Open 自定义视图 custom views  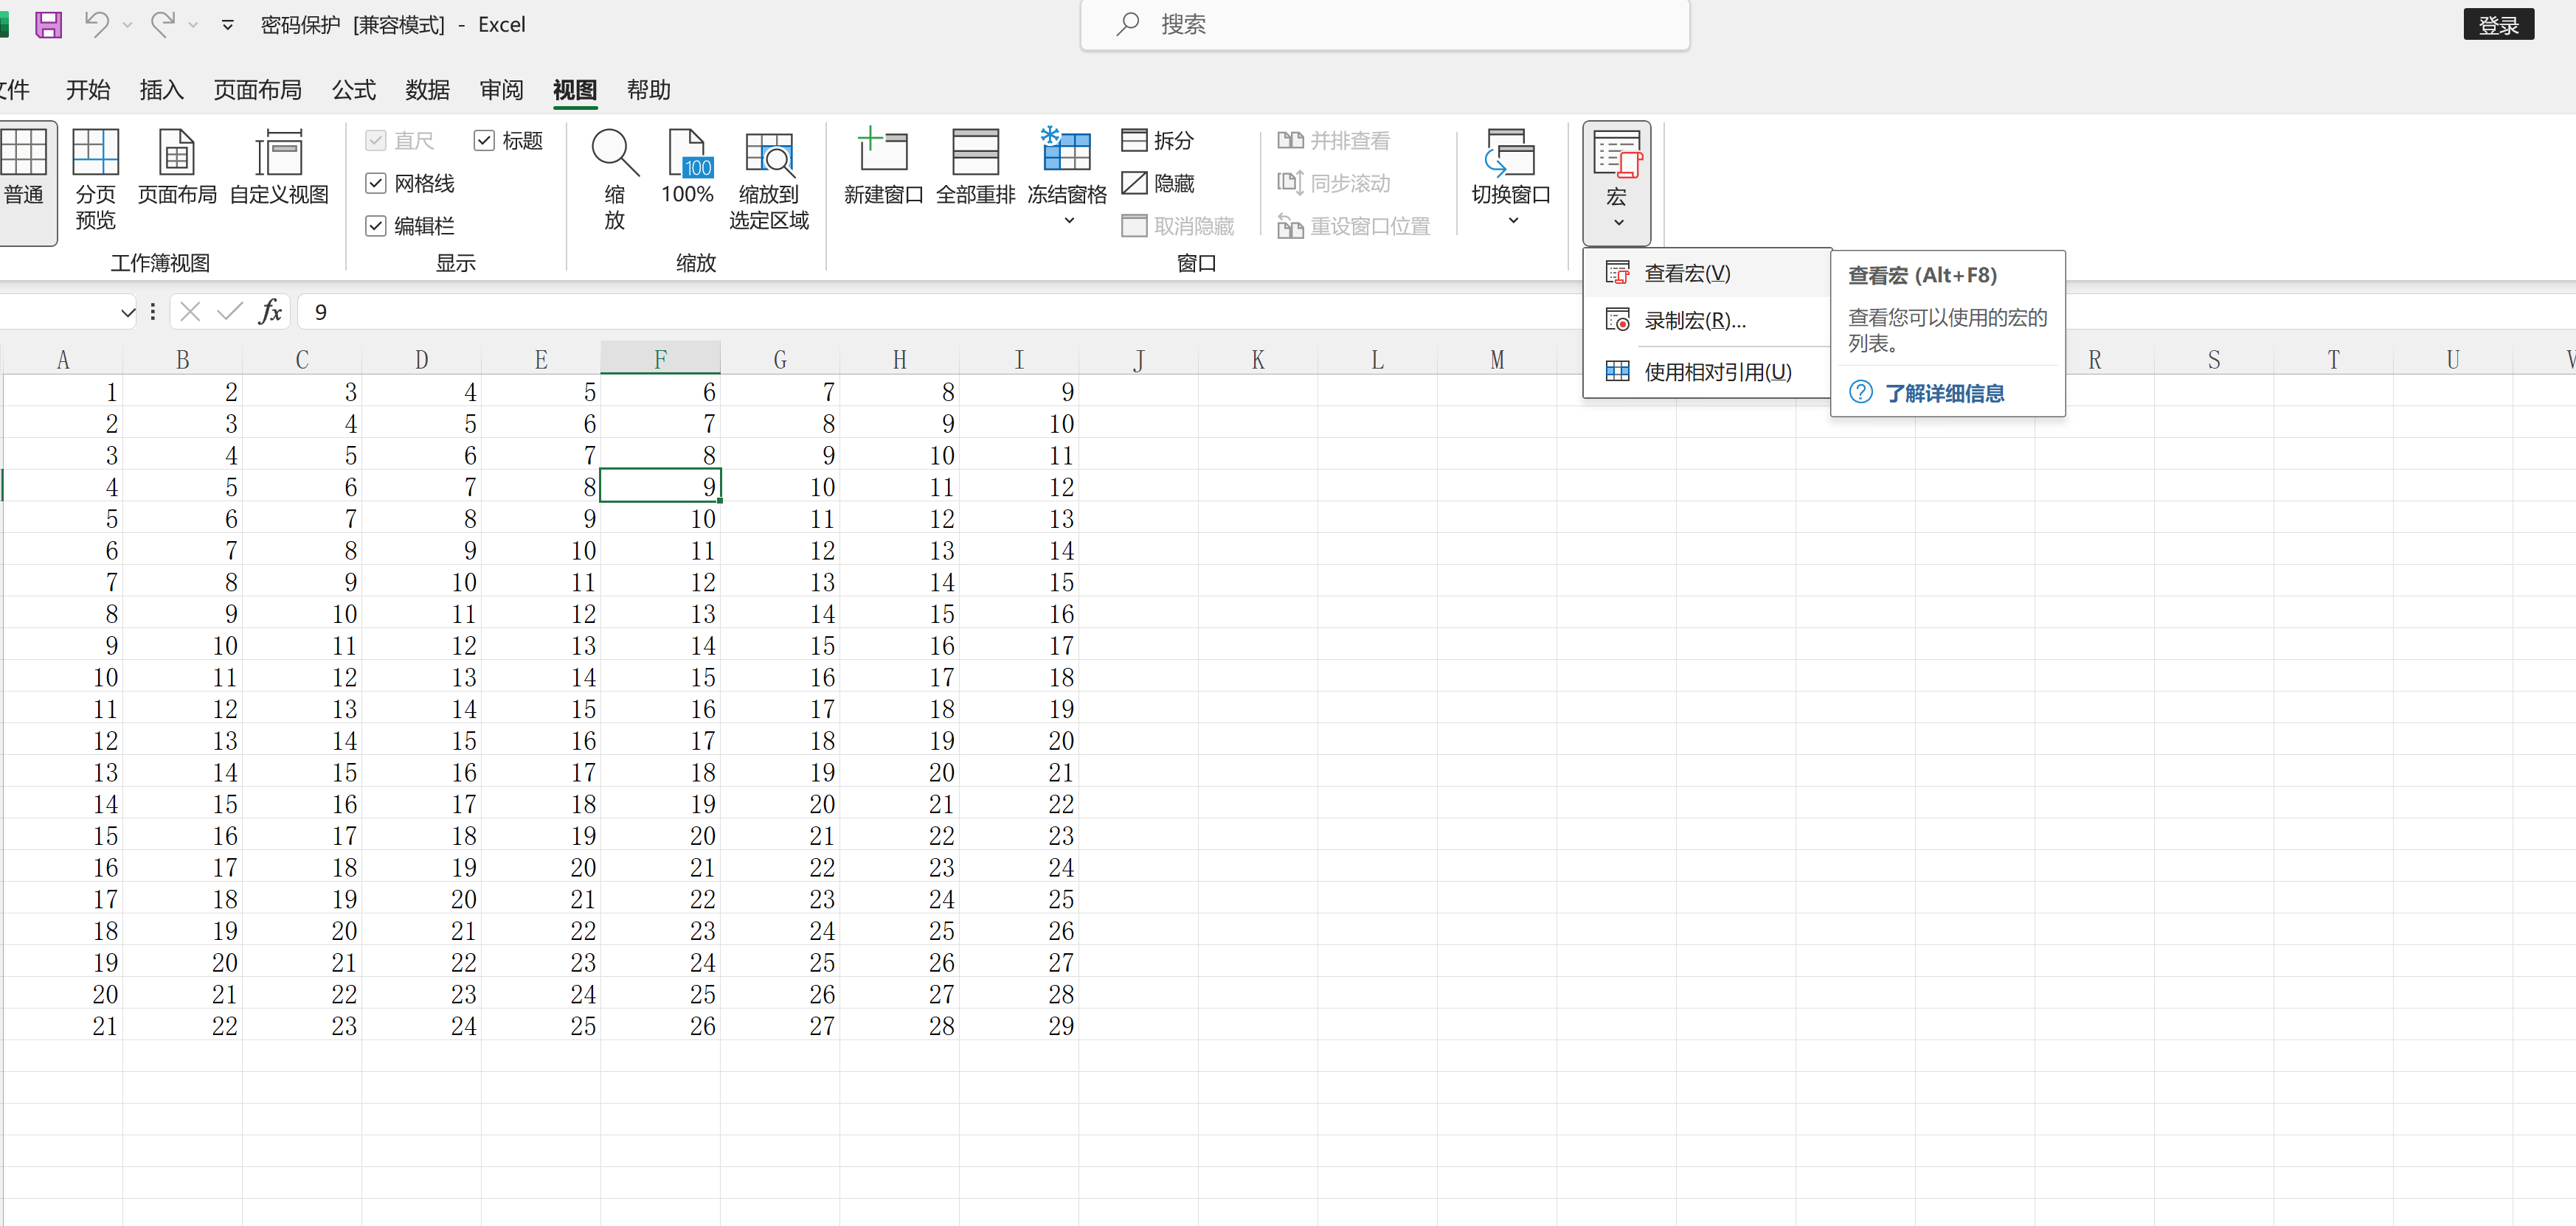click(x=279, y=168)
